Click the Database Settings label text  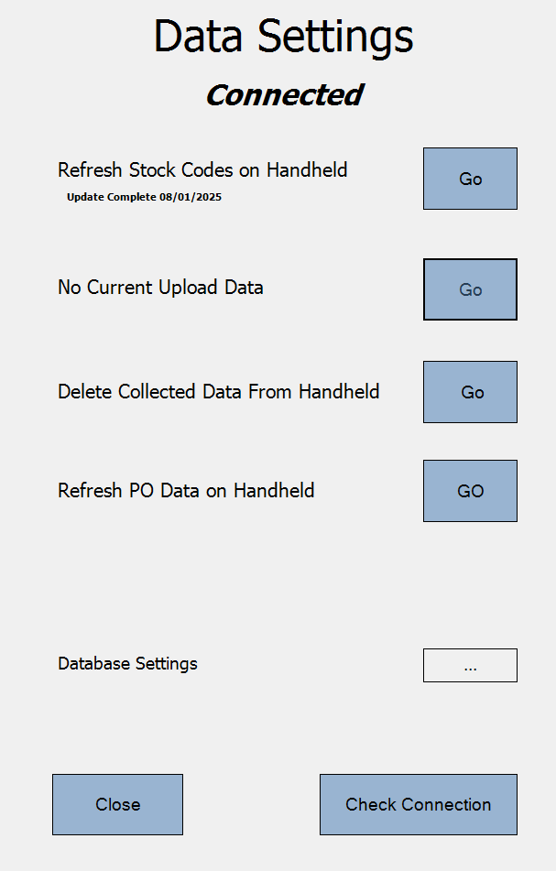click(127, 663)
